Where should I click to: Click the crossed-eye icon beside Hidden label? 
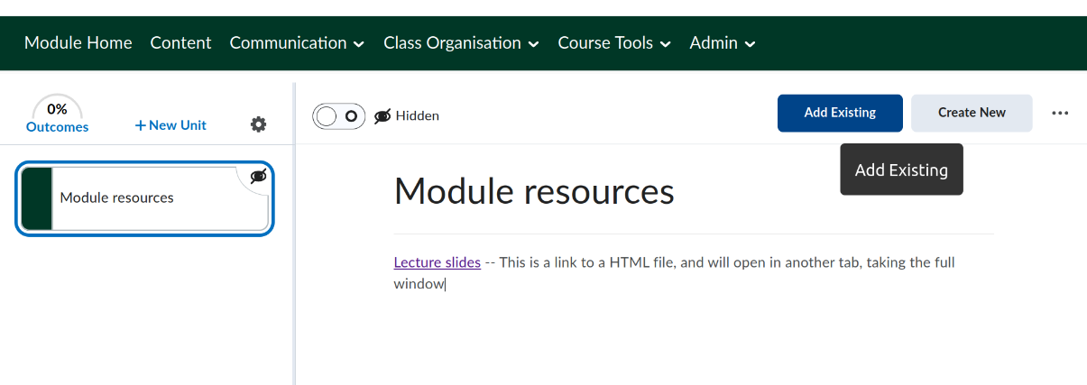coord(382,115)
